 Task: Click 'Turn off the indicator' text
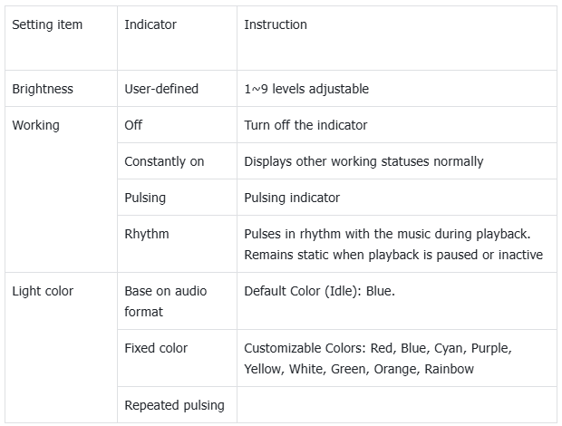point(305,125)
